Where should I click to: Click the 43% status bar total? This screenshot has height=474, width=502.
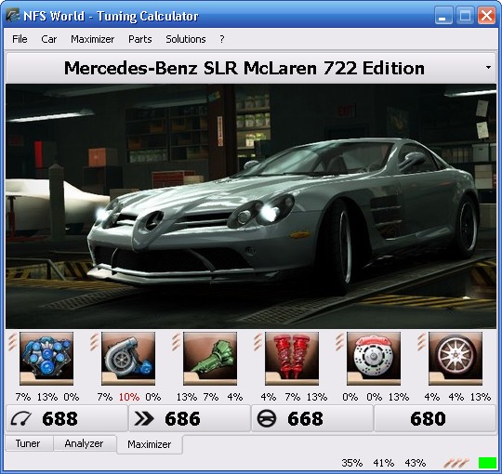pos(416,463)
